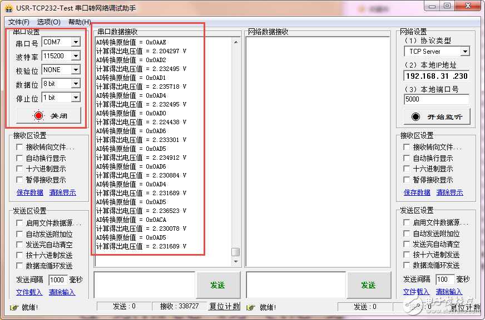Open the 选项(O) menu
Image resolution: width=485 pixels, height=320 pixels.
[48, 22]
